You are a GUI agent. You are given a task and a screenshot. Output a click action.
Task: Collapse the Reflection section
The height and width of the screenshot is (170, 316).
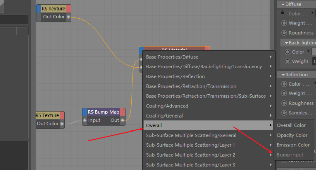(283, 75)
